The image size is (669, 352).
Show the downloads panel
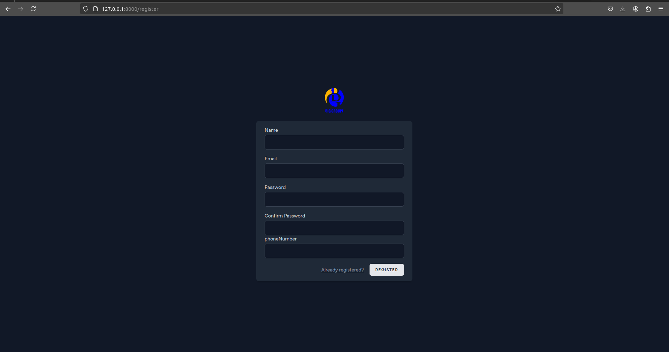click(623, 9)
